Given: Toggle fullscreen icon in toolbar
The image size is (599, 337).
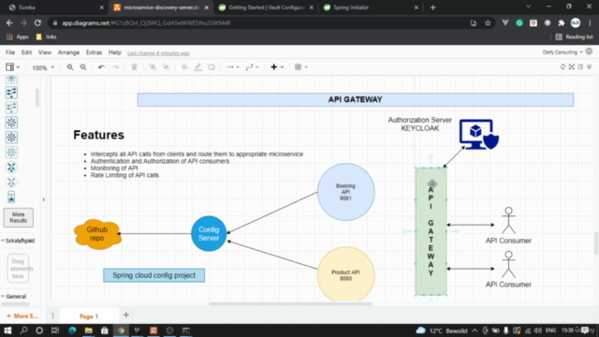Looking at the screenshot, I should 572,66.
